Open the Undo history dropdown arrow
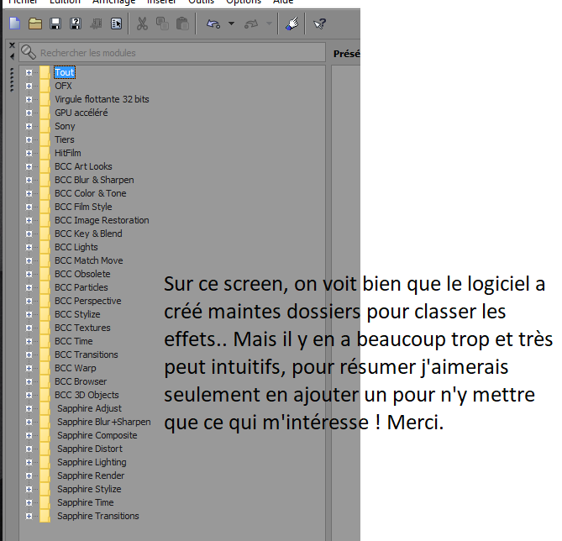The image size is (562, 541). 231,24
